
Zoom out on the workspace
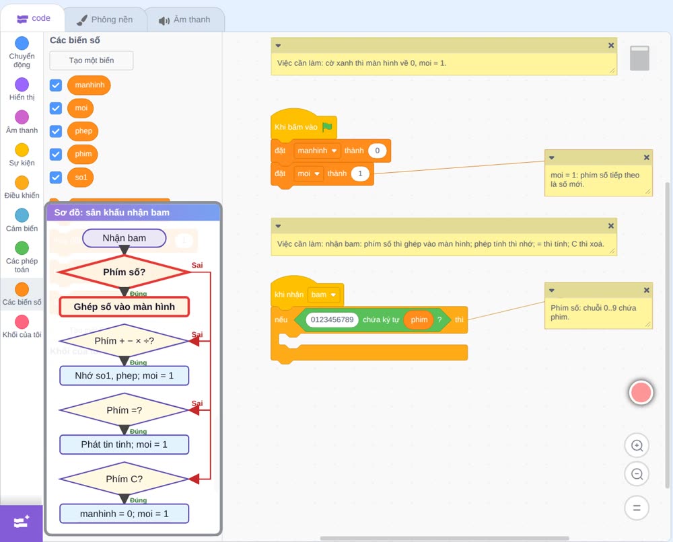[x=637, y=474]
